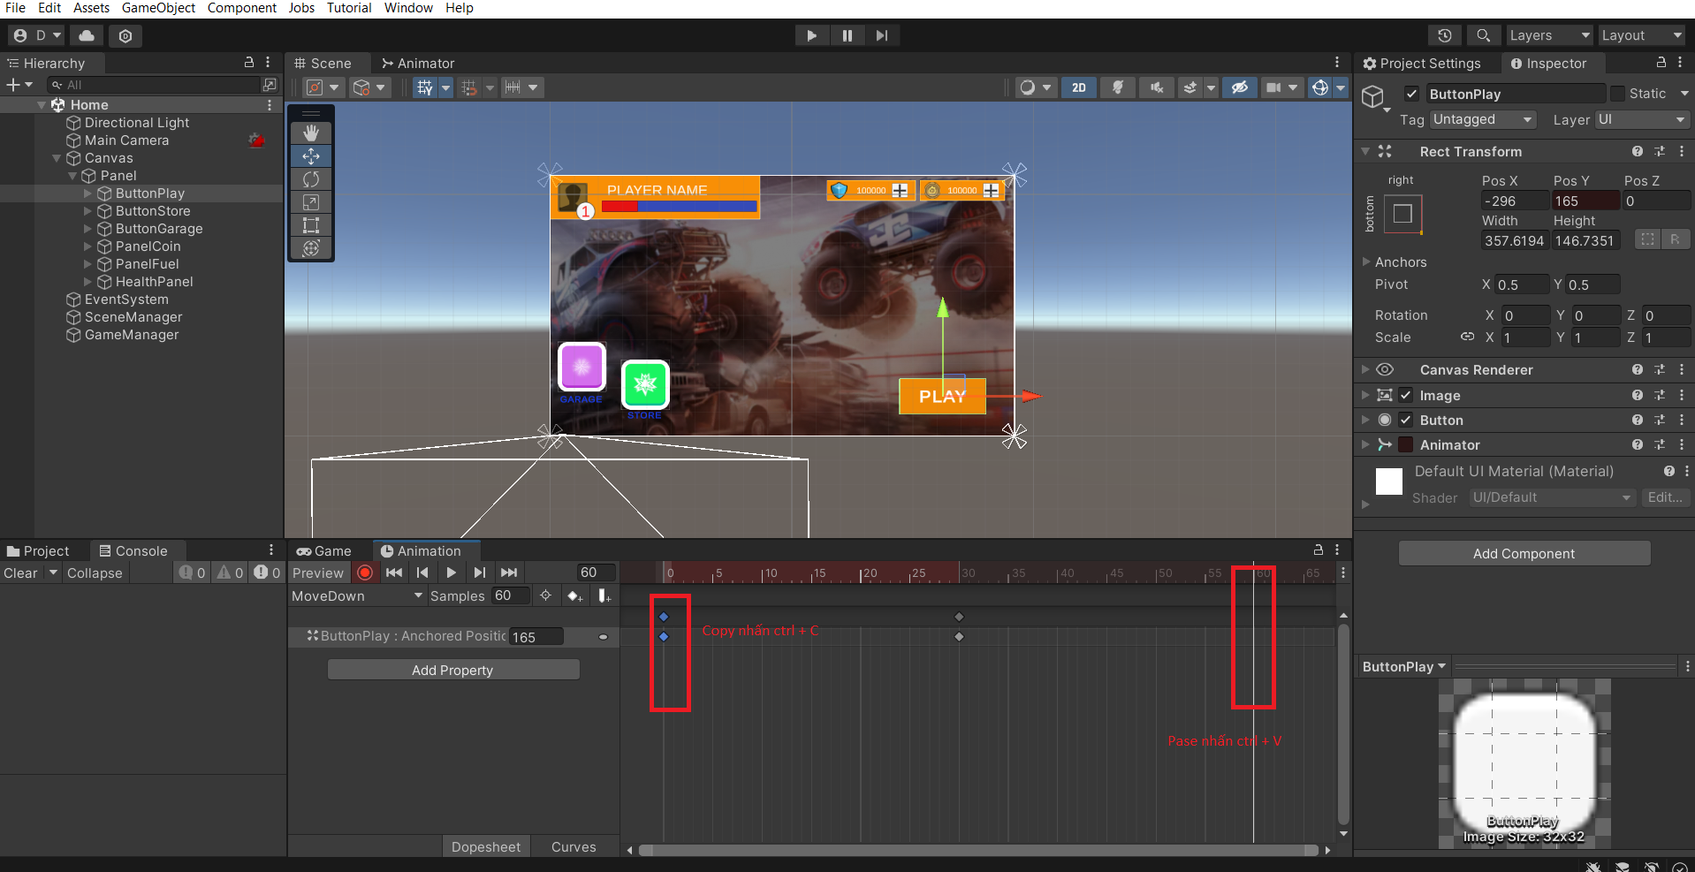Play the animation clip
This screenshot has height=872, width=1695.
pyautogui.click(x=451, y=572)
